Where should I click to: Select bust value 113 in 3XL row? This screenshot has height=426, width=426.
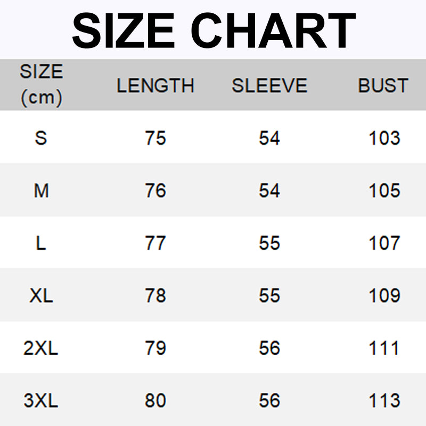(384, 400)
